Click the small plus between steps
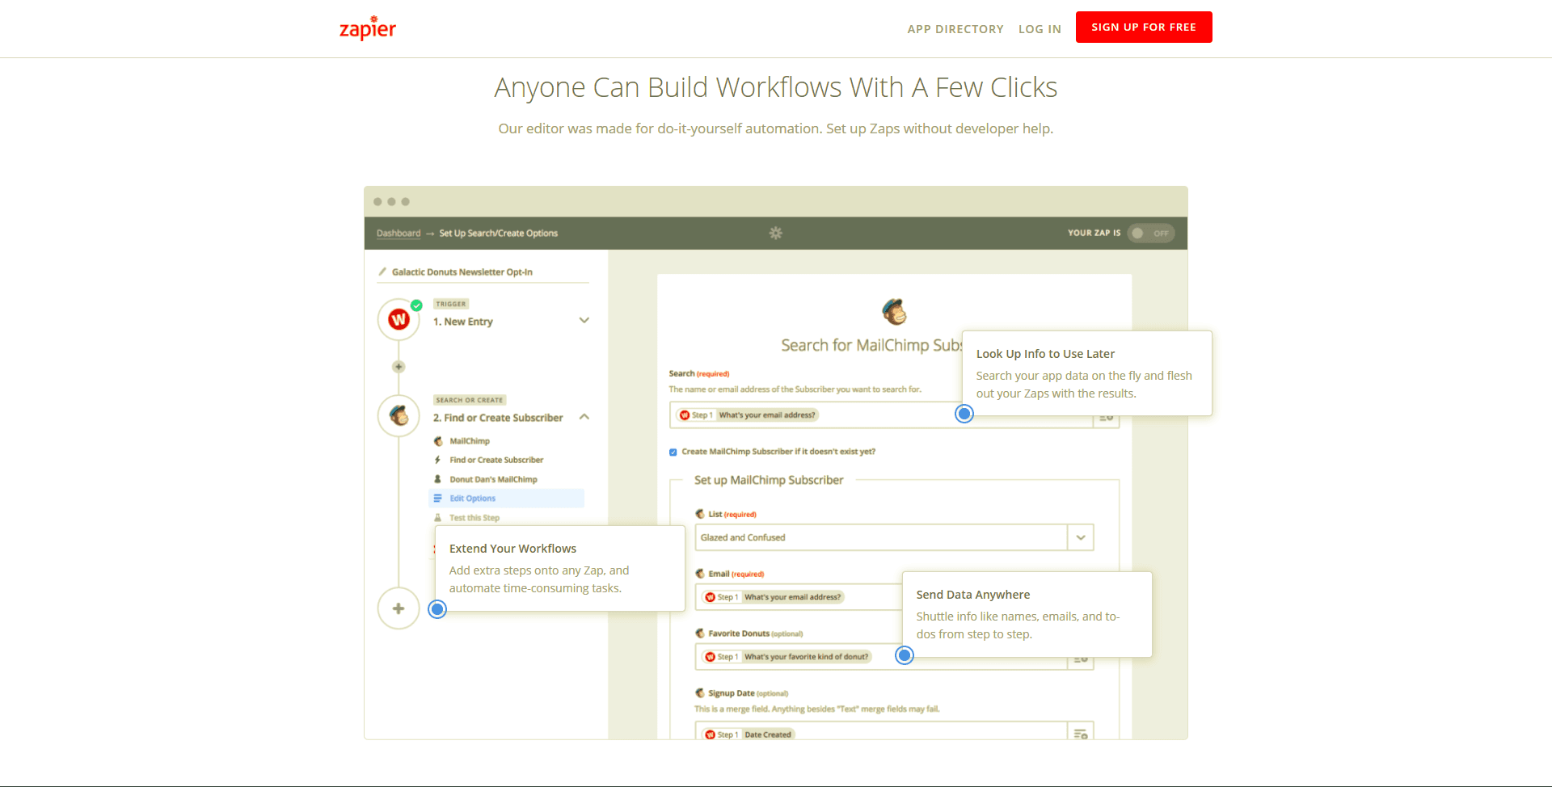Viewport: 1552px width, 787px height. coord(399,367)
